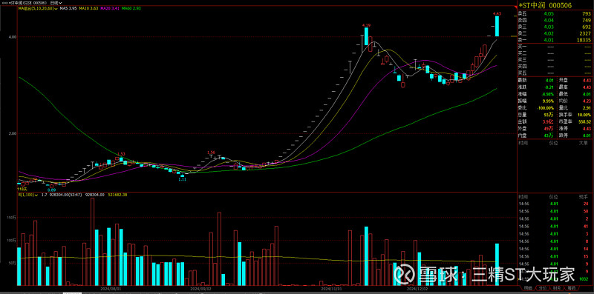The width and height of the screenshot is (594, 294).
Task: Select the 卖三 4.03 order row
Action: tap(555, 27)
